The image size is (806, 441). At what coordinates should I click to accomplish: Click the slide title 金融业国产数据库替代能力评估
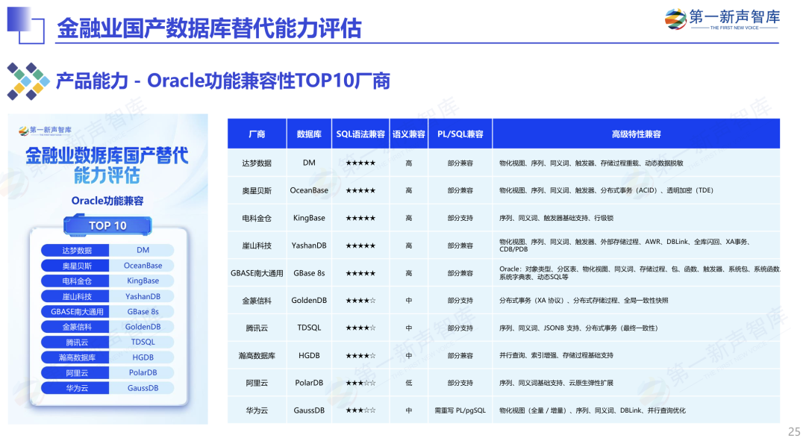[209, 28]
